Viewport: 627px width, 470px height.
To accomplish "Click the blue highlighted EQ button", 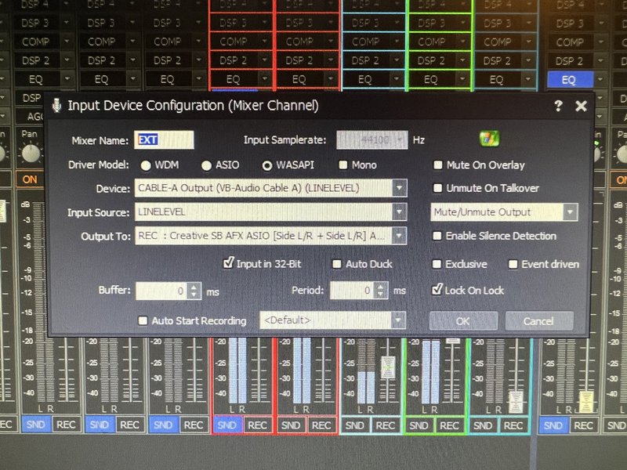I will (x=570, y=80).
